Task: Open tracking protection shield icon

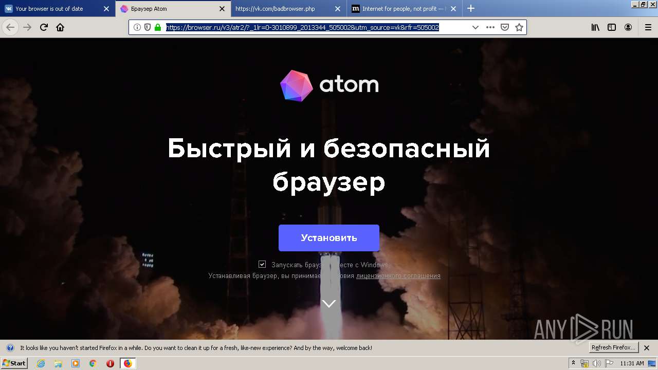Action: tap(148, 27)
